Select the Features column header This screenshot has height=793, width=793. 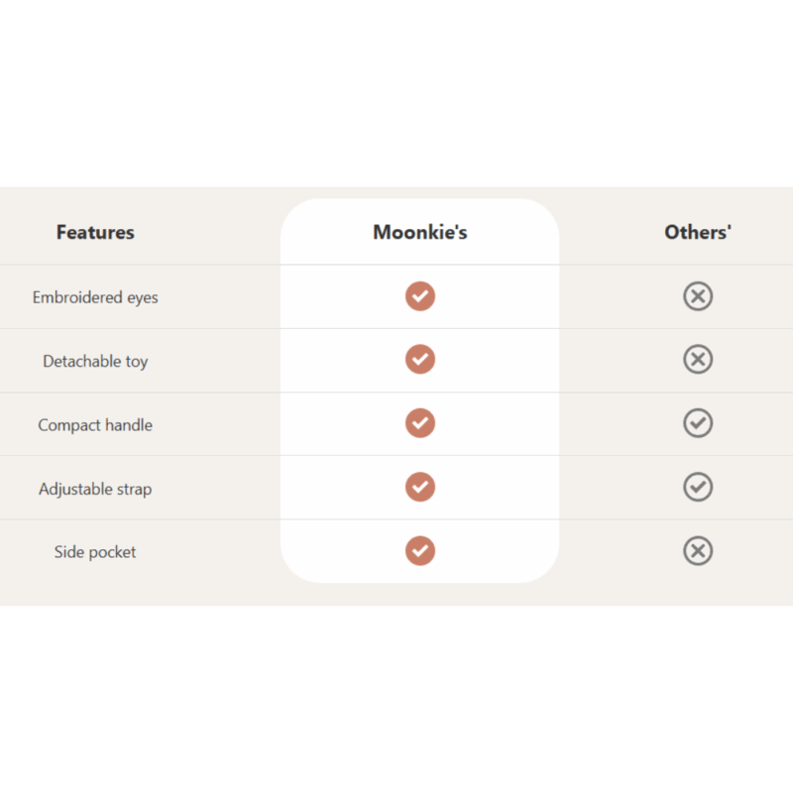tap(95, 233)
